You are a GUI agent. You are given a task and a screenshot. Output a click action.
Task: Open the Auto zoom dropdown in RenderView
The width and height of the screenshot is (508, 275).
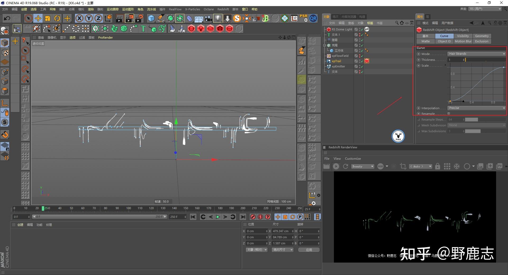point(420,166)
